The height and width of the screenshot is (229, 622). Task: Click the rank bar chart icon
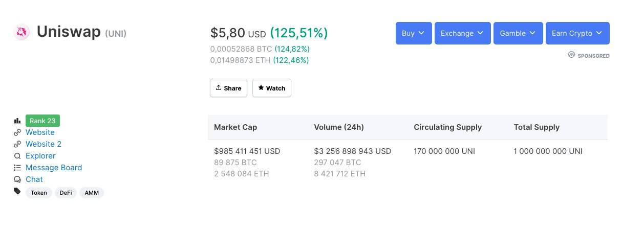[17, 121]
